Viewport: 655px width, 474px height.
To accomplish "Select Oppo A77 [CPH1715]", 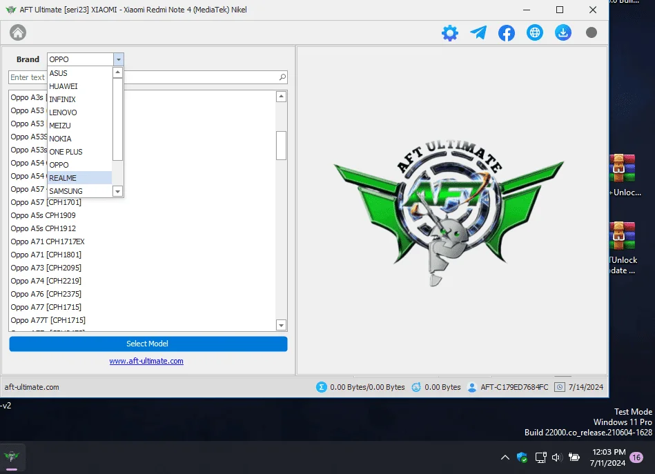I will pos(142,307).
